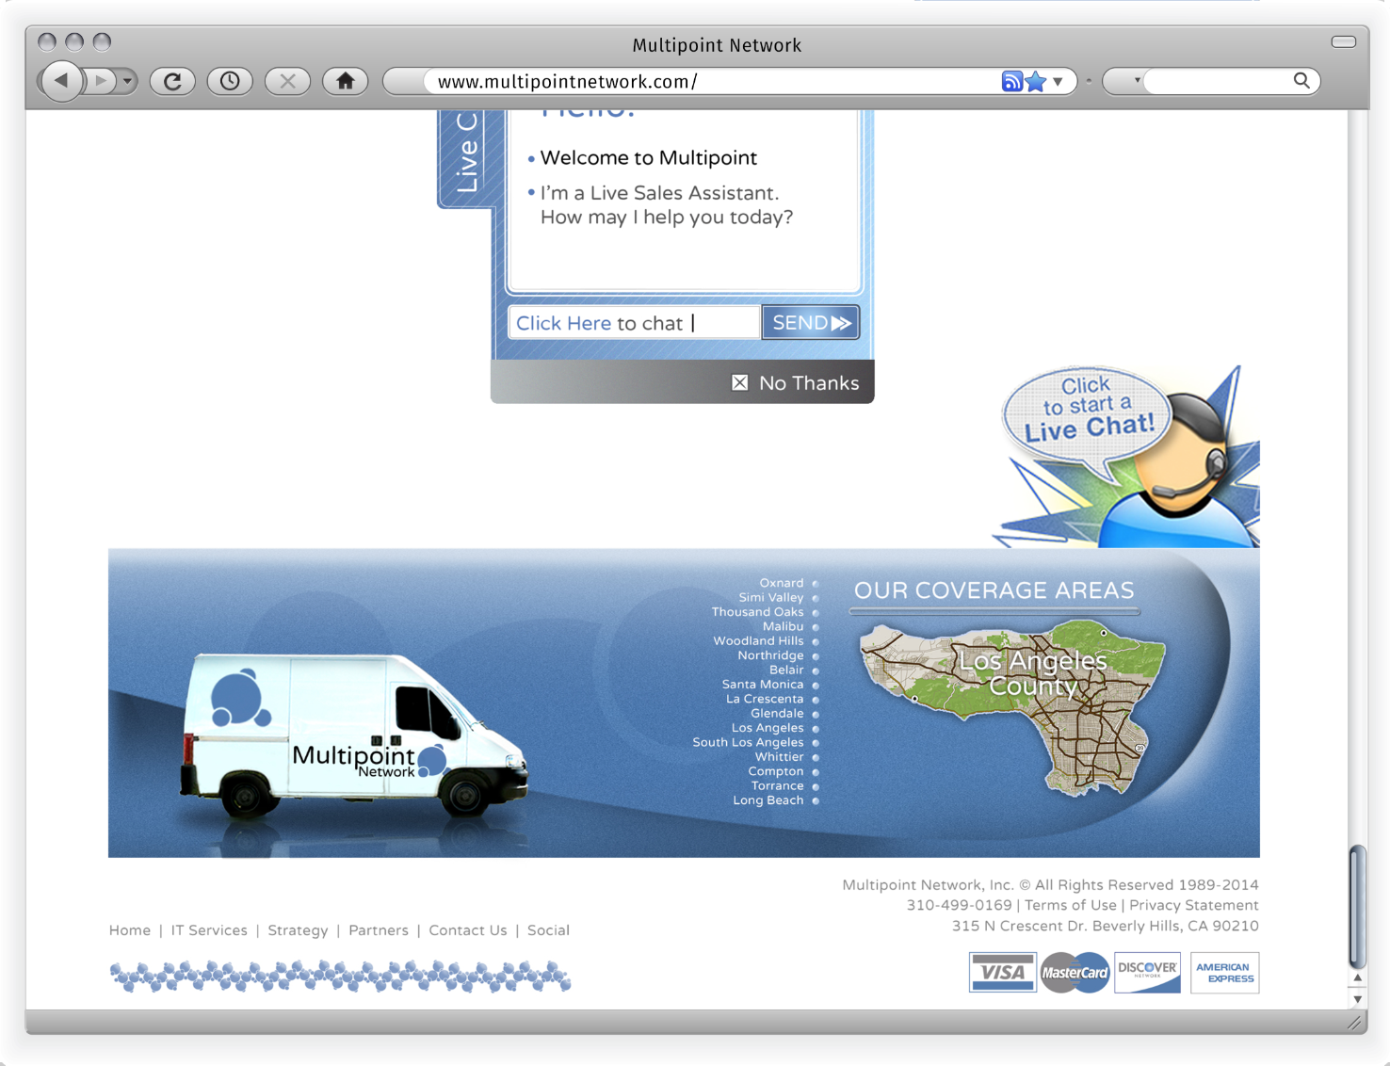1390x1066 pixels.
Task: Open the IT Services footer link
Action: pos(209,930)
